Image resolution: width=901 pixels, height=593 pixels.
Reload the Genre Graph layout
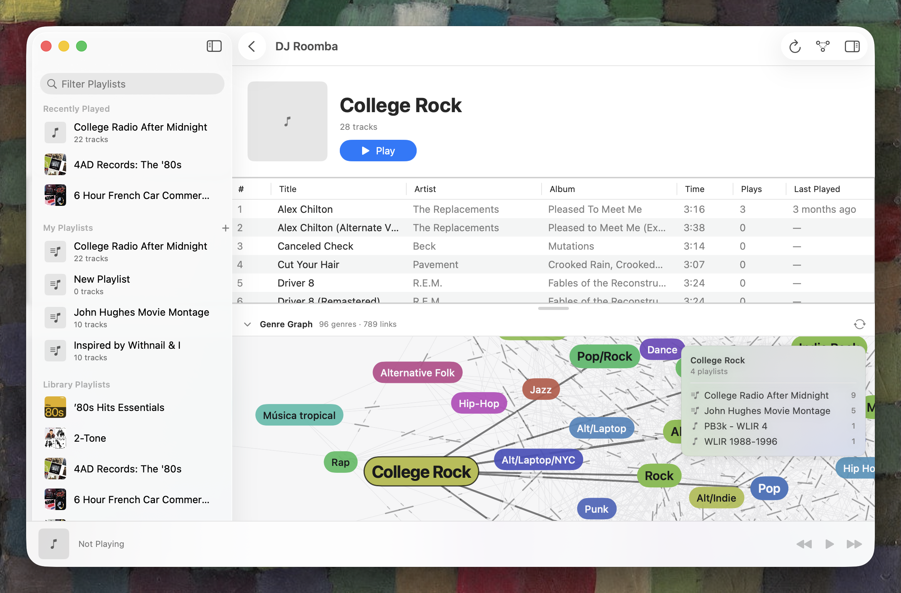[x=859, y=324]
